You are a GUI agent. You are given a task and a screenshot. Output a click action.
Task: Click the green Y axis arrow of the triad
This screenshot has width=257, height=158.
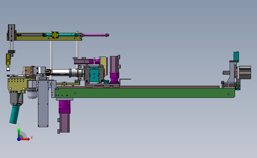tap(19, 133)
